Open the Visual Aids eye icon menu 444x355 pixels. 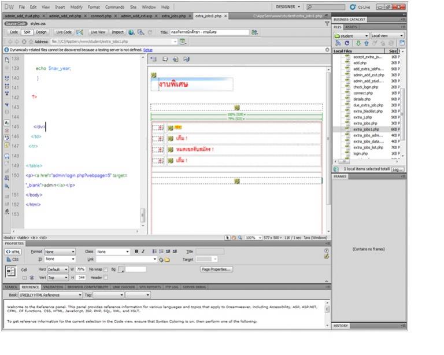pyautogui.click(x=140, y=32)
